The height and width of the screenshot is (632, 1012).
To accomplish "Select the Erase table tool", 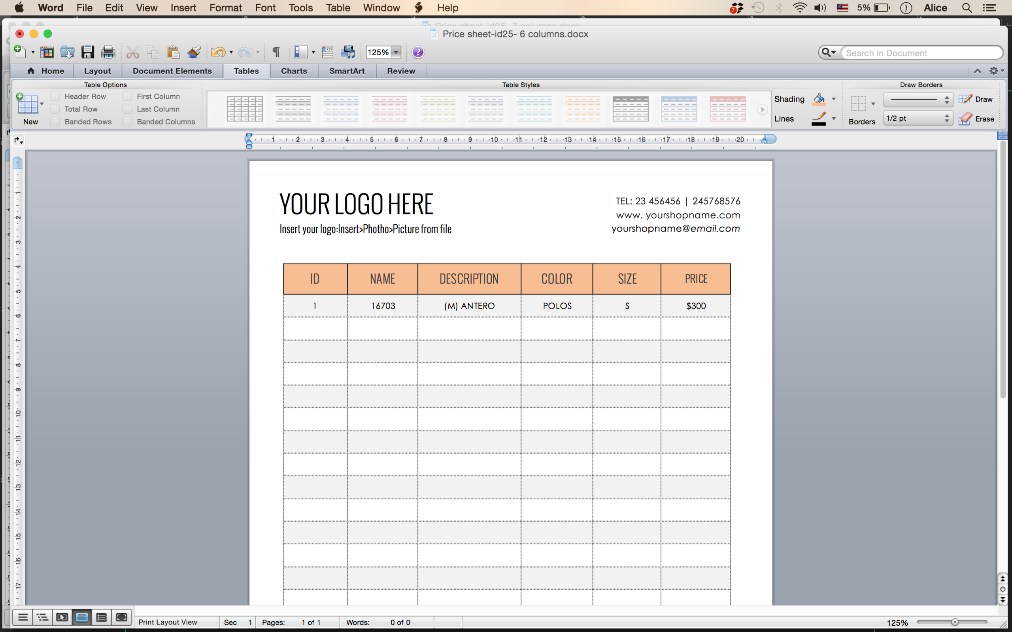I will click(976, 119).
